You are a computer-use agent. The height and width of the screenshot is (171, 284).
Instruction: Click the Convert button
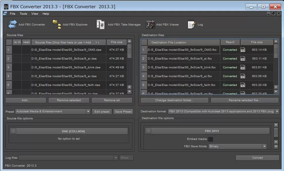click(257, 158)
